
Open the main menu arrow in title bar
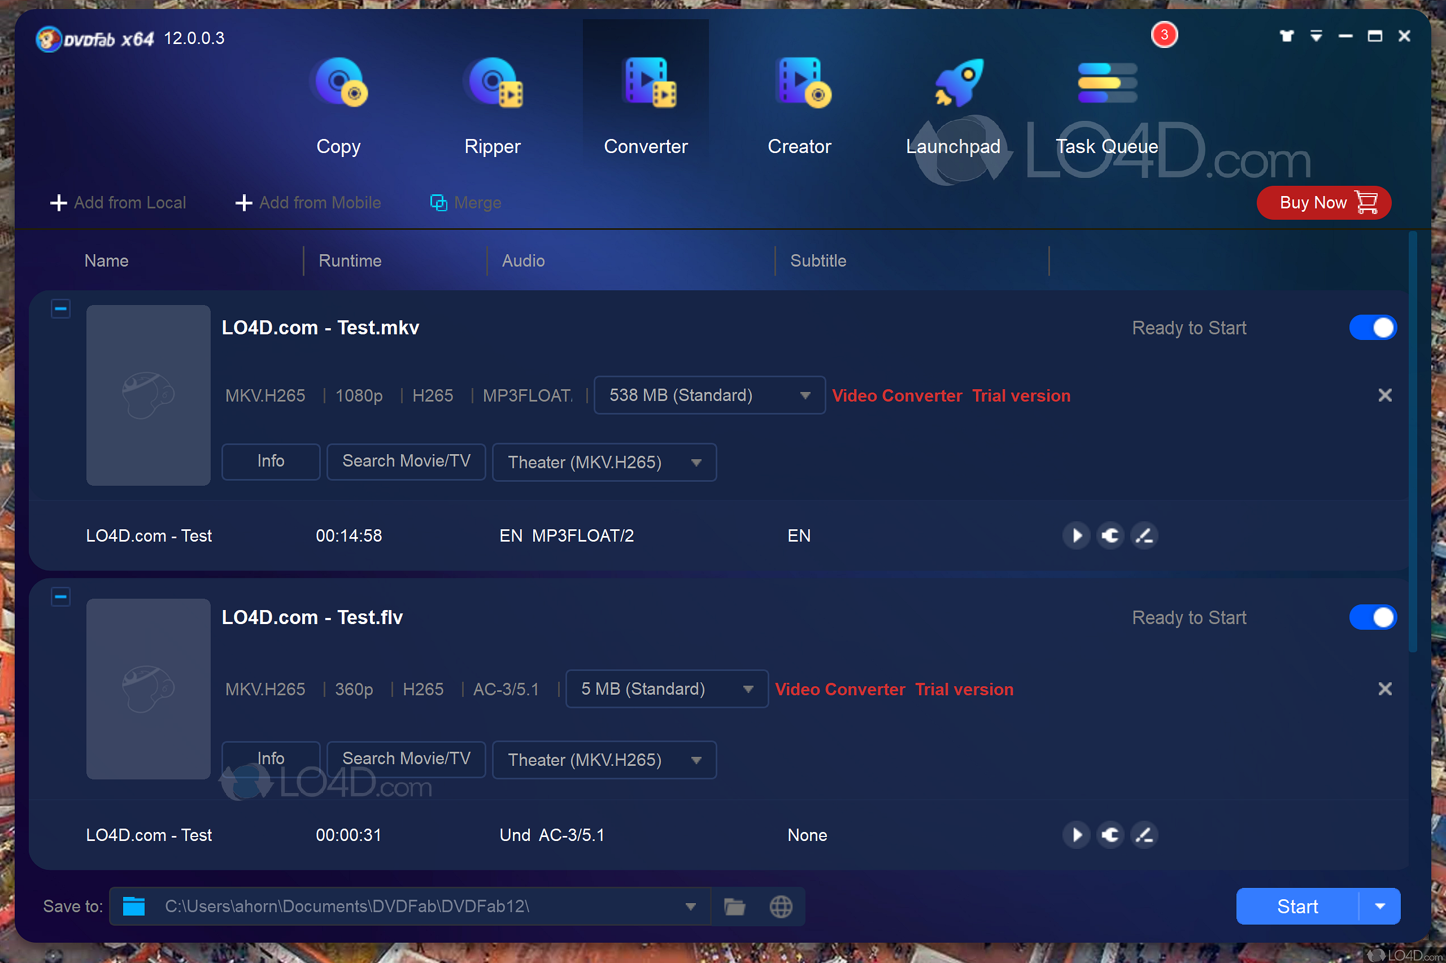tap(1315, 36)
